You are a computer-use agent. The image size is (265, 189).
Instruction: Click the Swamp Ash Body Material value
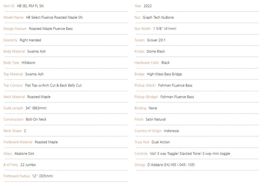(x=37, y=51)
